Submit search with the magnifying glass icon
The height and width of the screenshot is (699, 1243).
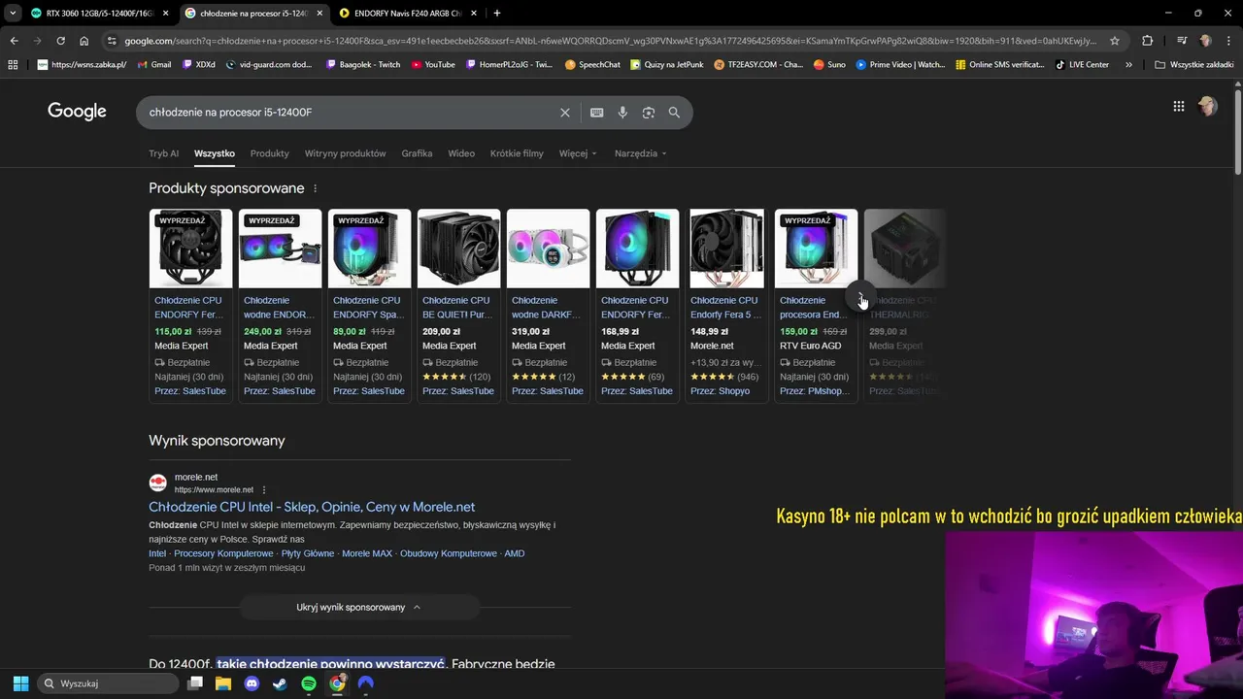[674, 113]
